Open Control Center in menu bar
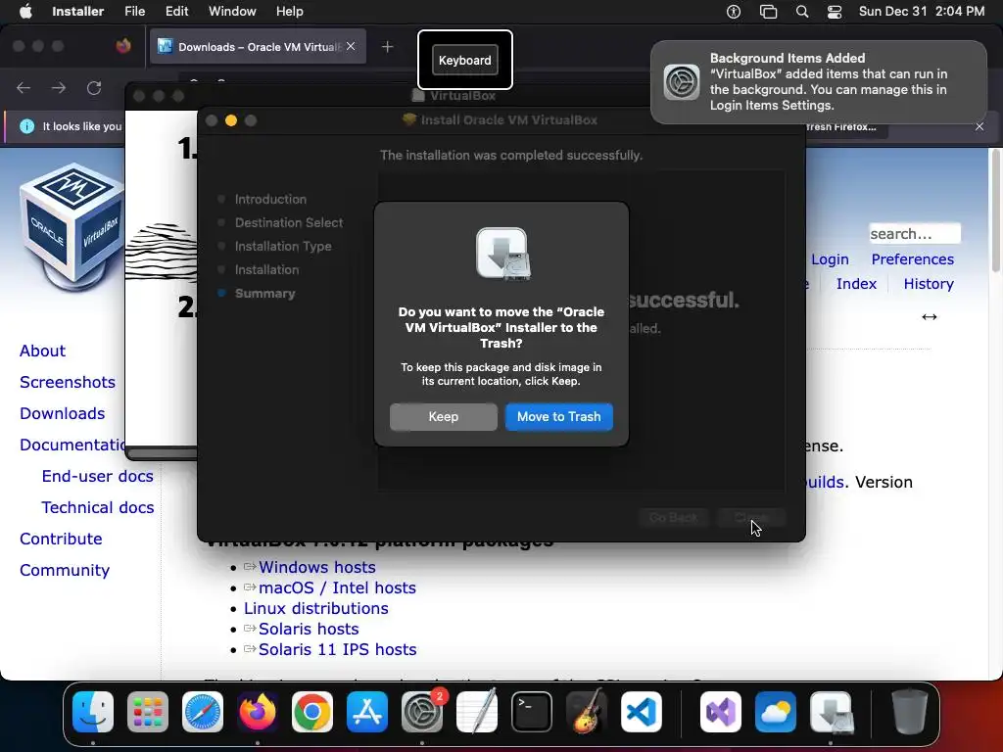Screen dimensions: 1003x752 click(835, 11)
